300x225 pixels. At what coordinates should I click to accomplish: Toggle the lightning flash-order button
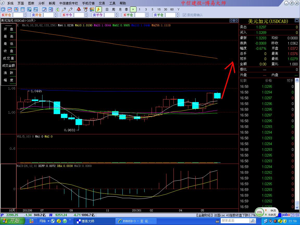pos(98,9)
